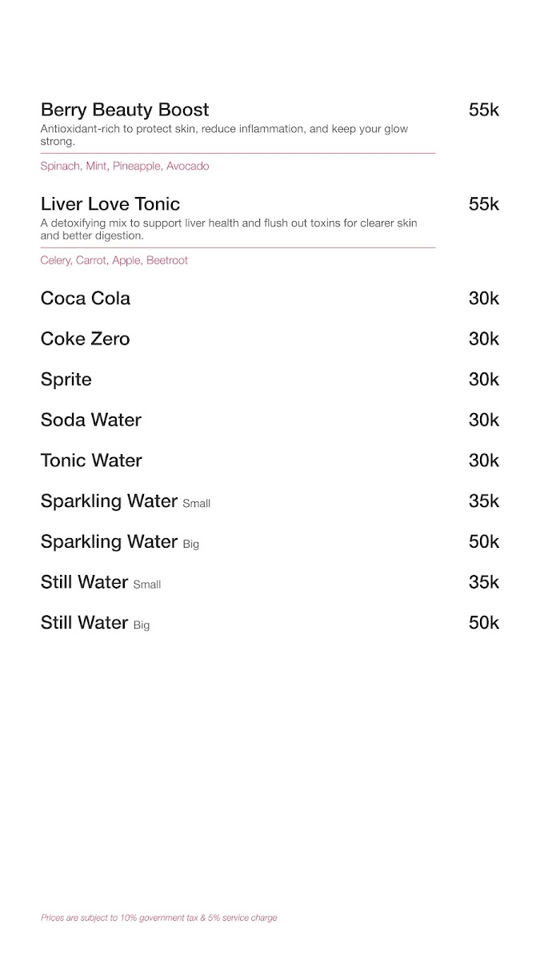Viewport: 540px width, 961px height.
Task: Click the 35k price for Sparkling Water Small
Action: pos(484,501)
